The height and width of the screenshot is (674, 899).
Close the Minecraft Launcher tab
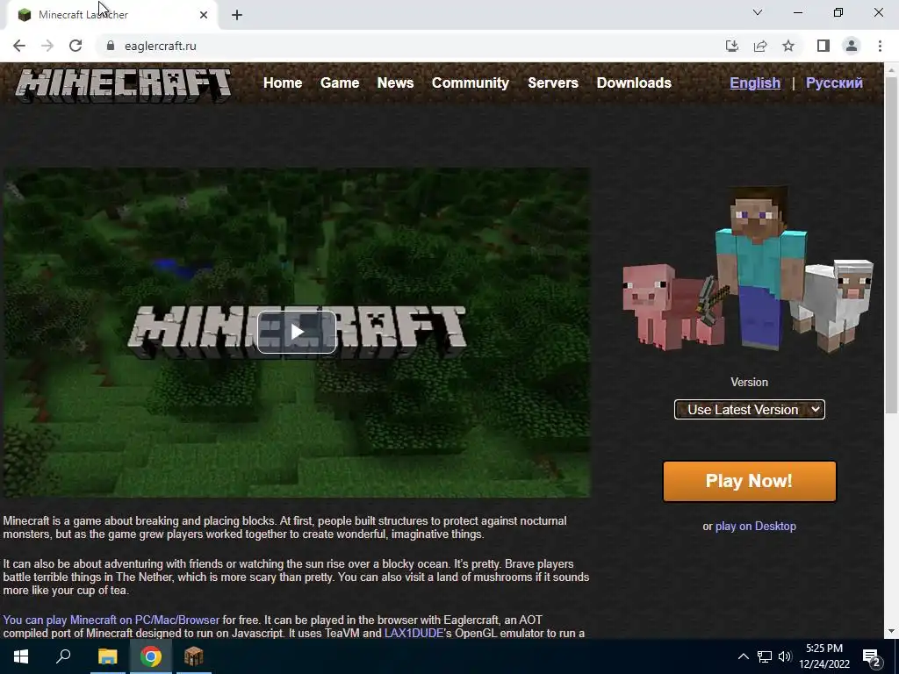pos(204,15)
